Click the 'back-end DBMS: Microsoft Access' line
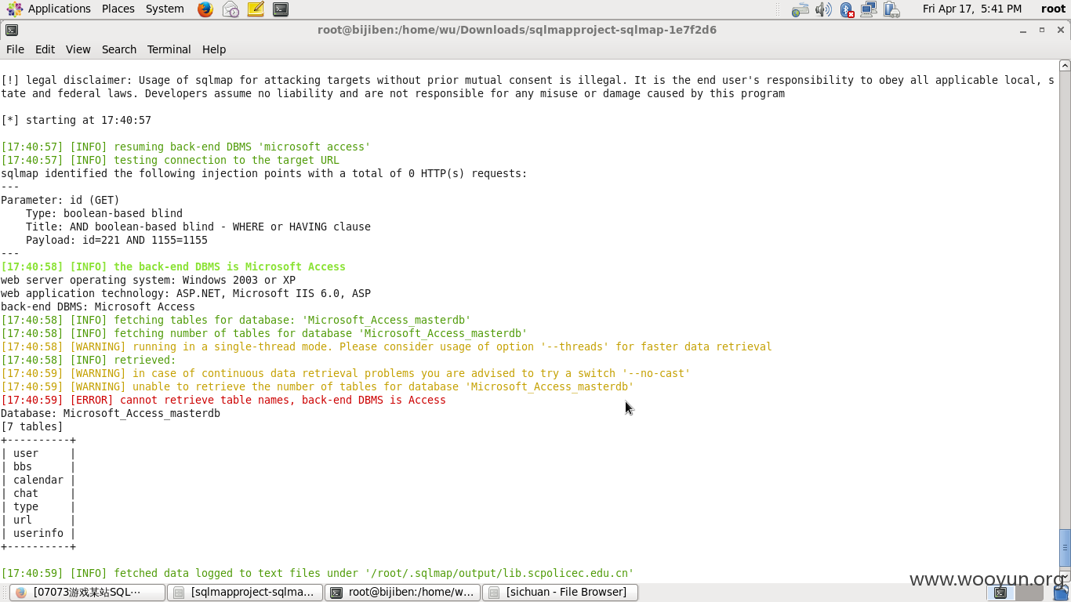 click(x=98, y=306)
